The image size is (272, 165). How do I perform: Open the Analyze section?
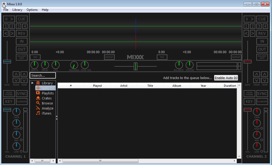tap(47, 108)
